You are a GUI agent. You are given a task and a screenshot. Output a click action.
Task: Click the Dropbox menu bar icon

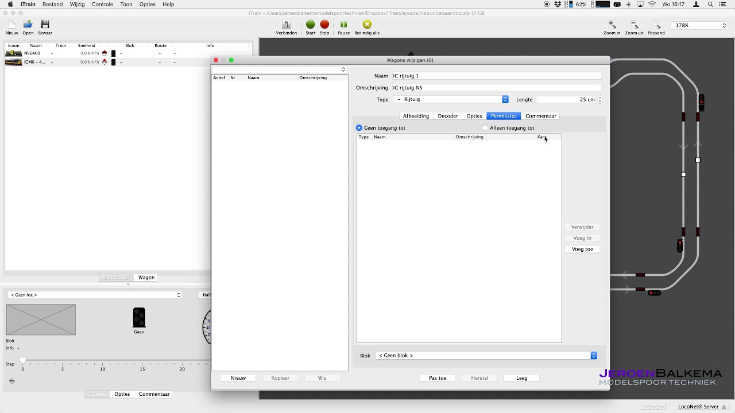click(558, 4)
